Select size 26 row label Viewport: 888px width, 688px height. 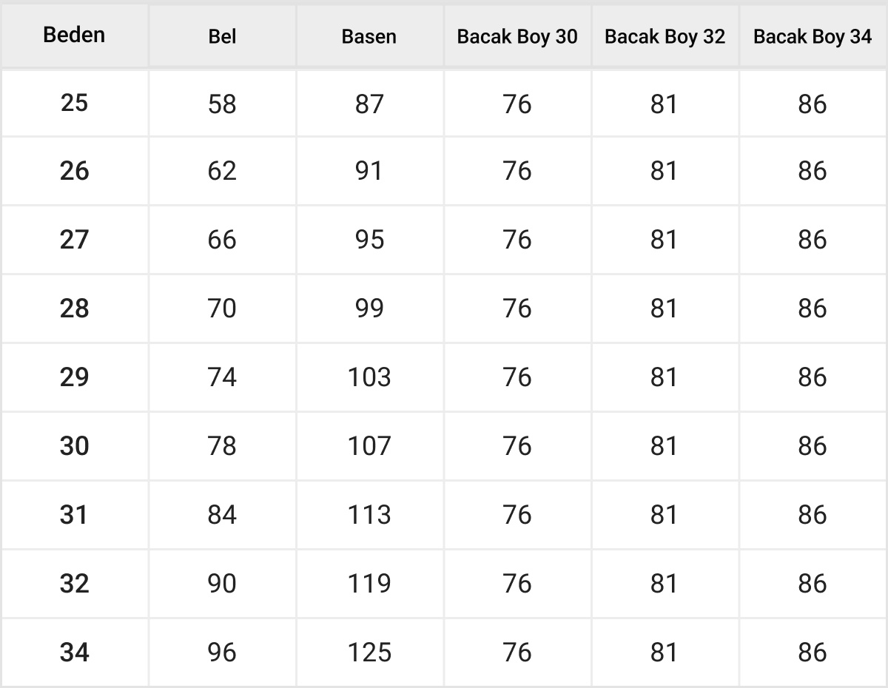coord(74,171)
